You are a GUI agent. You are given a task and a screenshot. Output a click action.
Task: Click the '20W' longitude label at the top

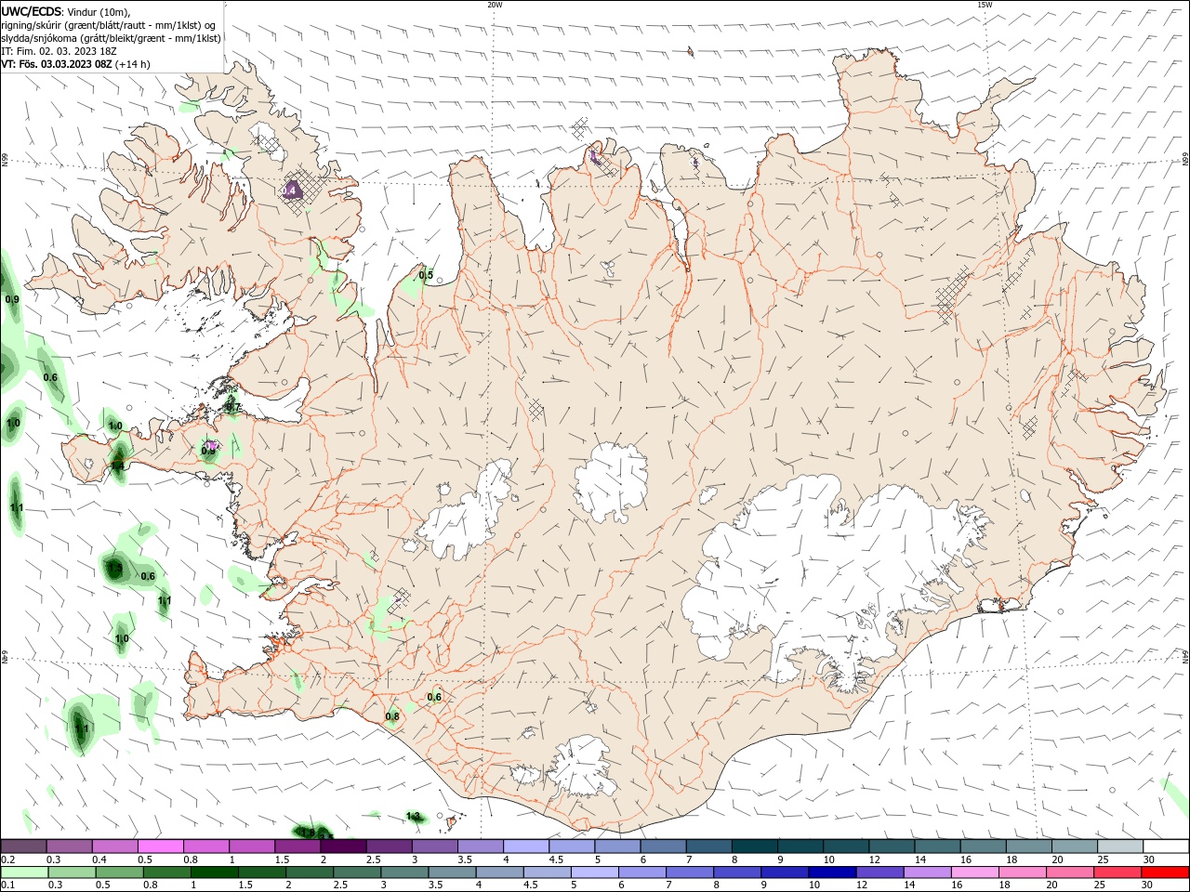pos(495,5)
